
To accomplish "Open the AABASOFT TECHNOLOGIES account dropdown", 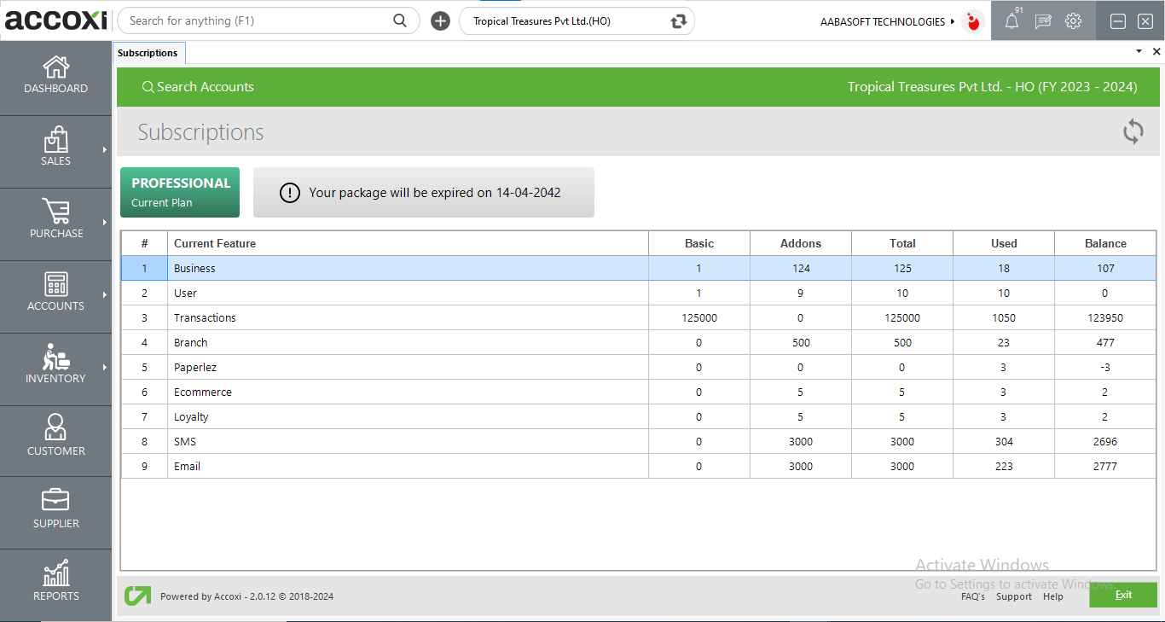I will (888, 21).
